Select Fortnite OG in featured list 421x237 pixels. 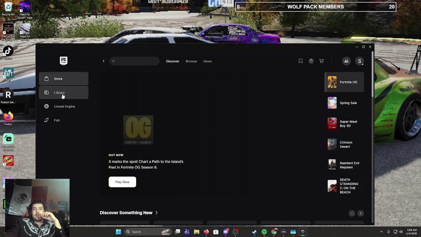pyautogui.click(x=344, y=82)
